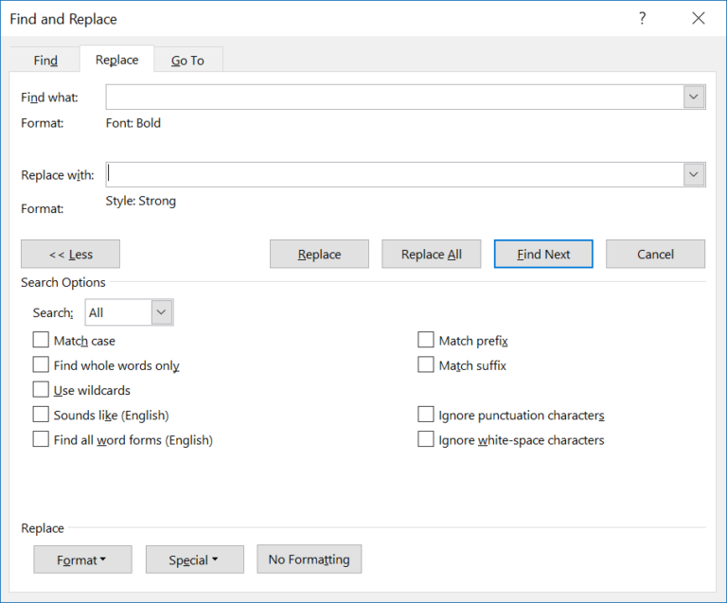Select the Replace tab
727x603 pixels.
tap(116, 60)
